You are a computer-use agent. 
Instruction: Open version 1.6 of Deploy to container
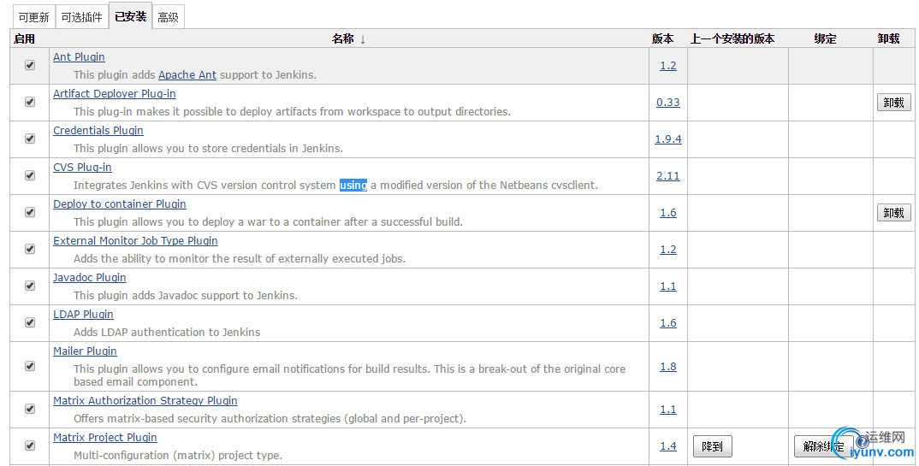tap(668, 213)
